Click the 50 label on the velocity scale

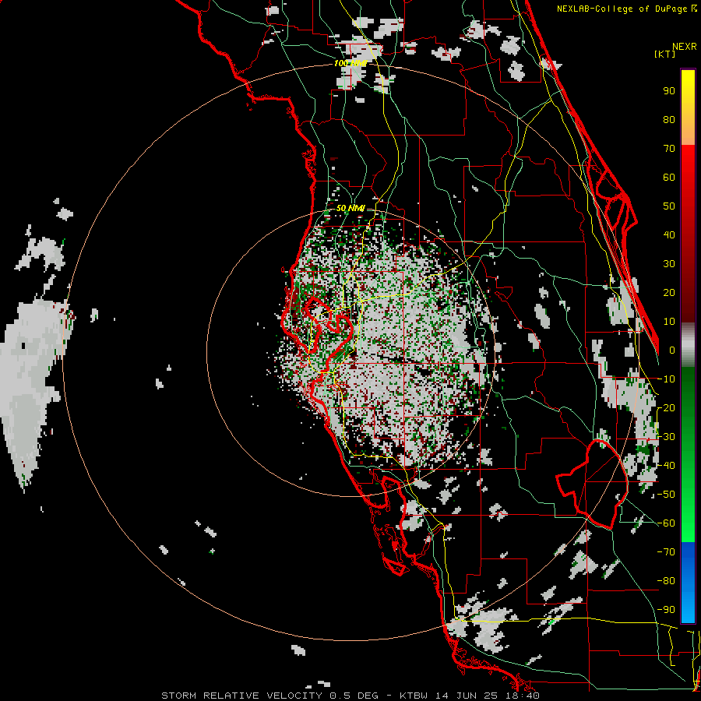(669, 206)
